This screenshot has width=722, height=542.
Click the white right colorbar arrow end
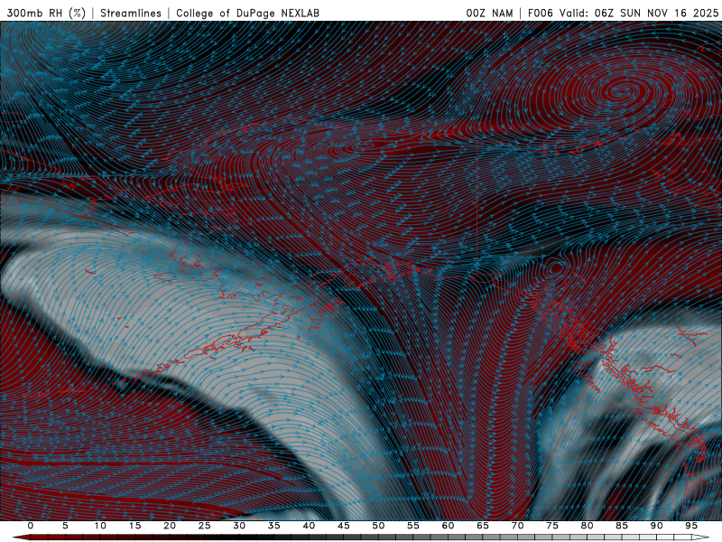point(701,537)
